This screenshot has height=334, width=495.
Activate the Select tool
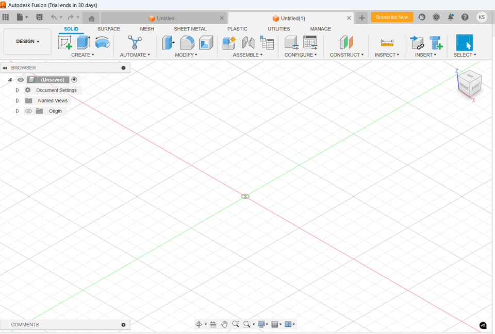(465, 43)
